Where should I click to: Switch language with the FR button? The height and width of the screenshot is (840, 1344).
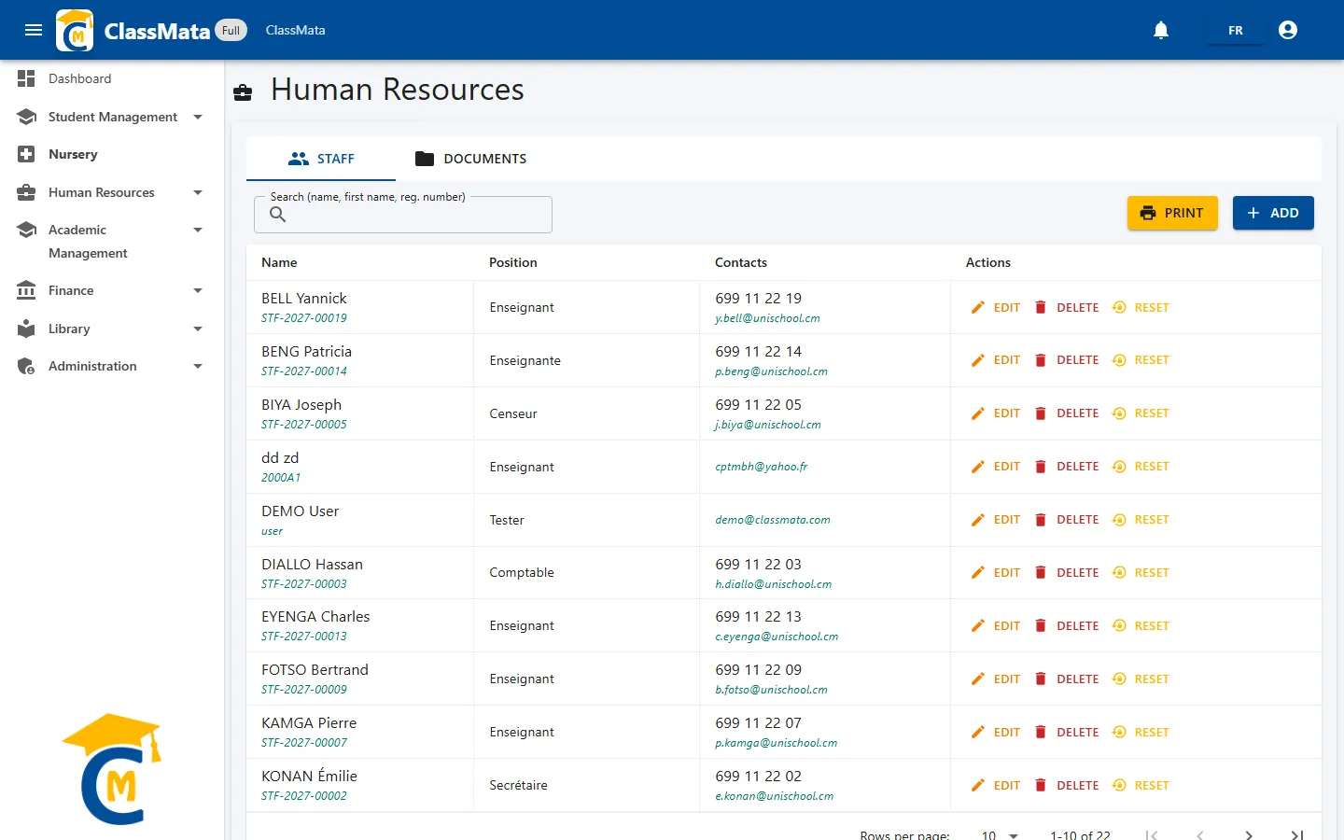[x=1236, y=30]
